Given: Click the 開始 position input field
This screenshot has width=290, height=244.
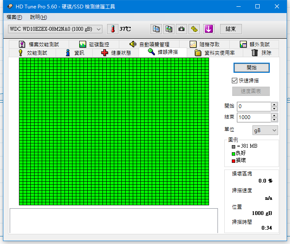Looking at the screenshot, I should (254, 106).
